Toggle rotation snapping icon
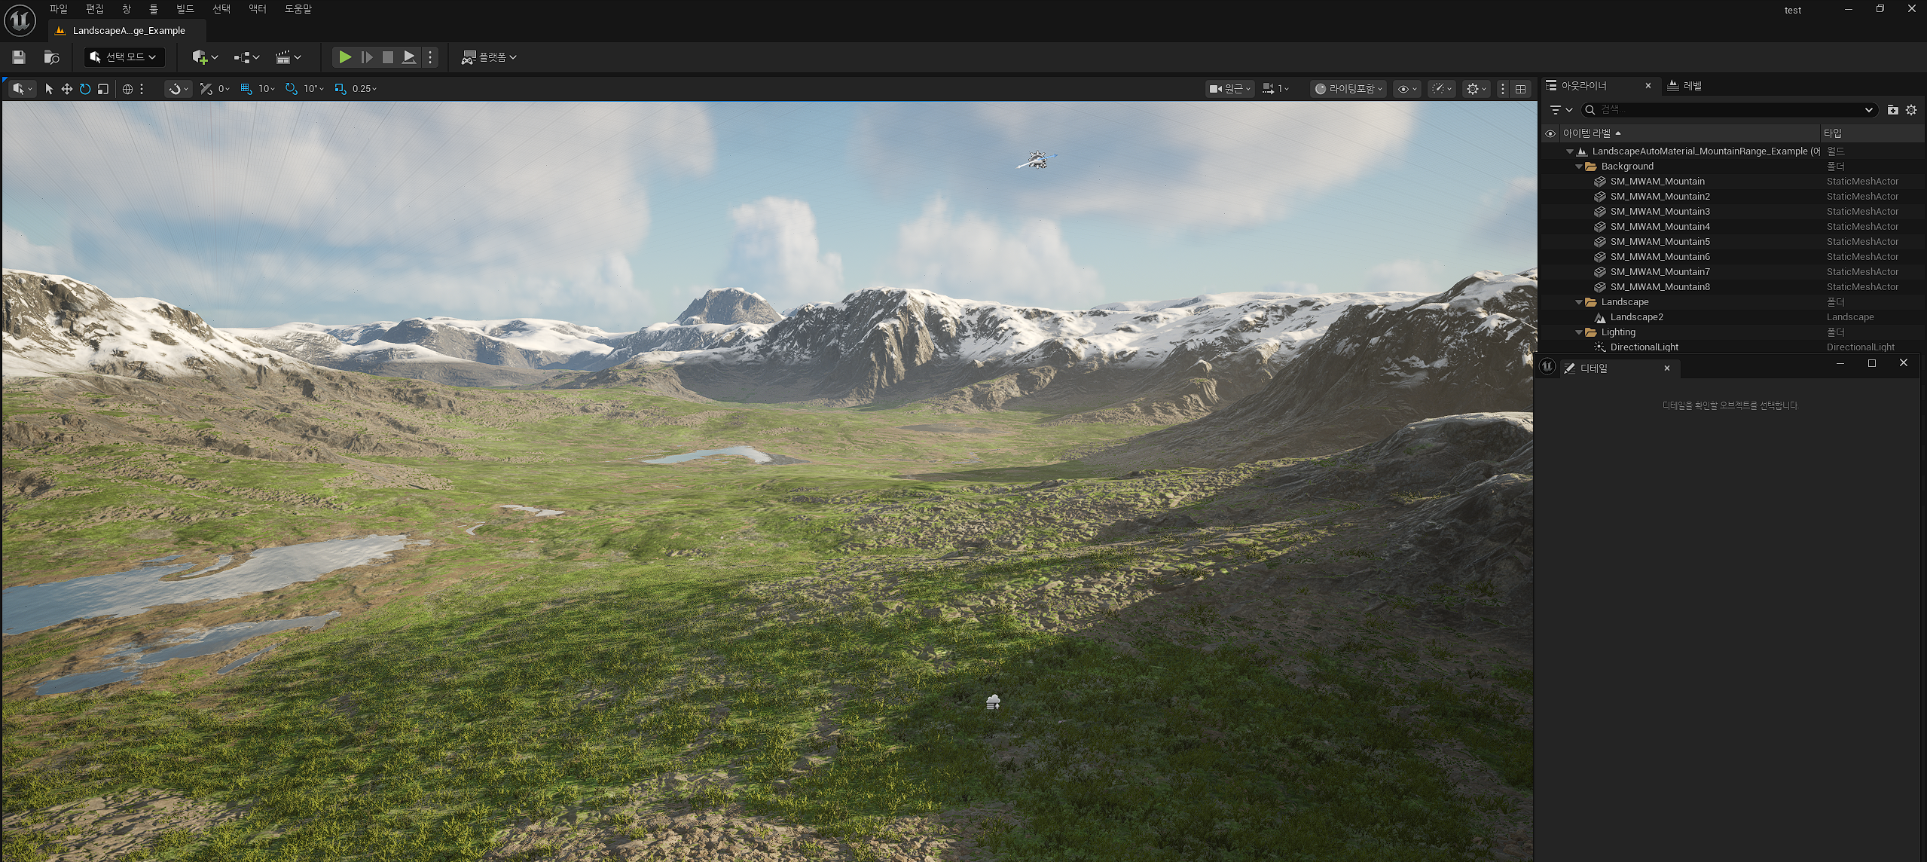This screenshot has height=862, width=1927. tap(292, 89)
